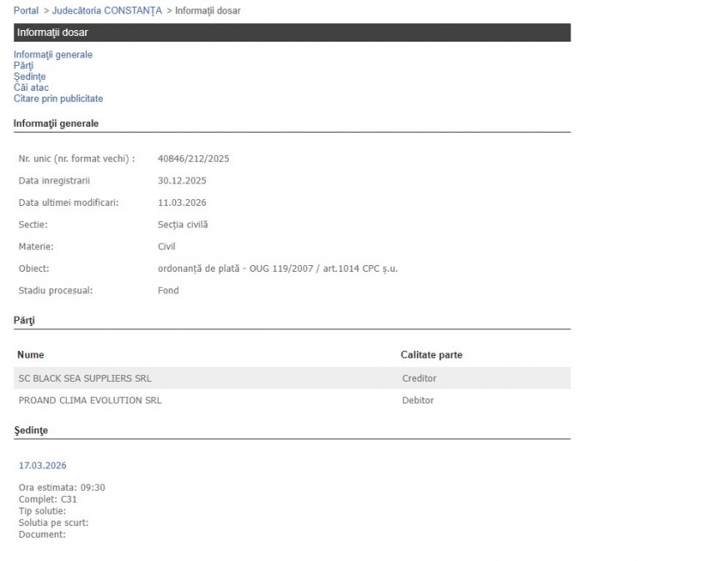Open the 17.03.2026 hearing date link

[43, 465]
